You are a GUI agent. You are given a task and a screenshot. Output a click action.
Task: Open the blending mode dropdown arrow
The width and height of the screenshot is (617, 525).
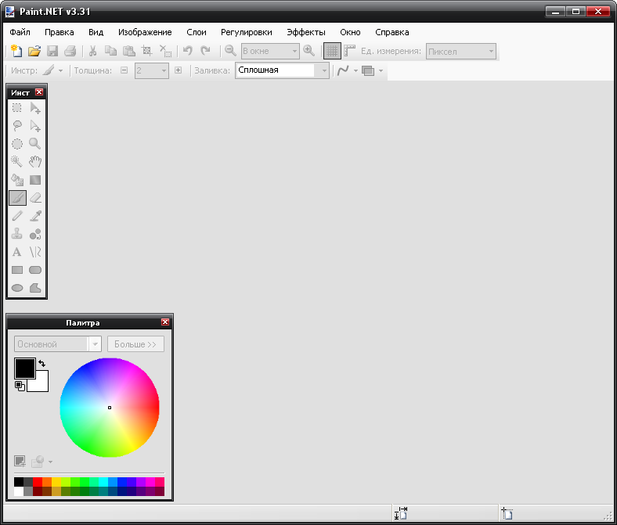pyautogui.click(x=381, y=70)
